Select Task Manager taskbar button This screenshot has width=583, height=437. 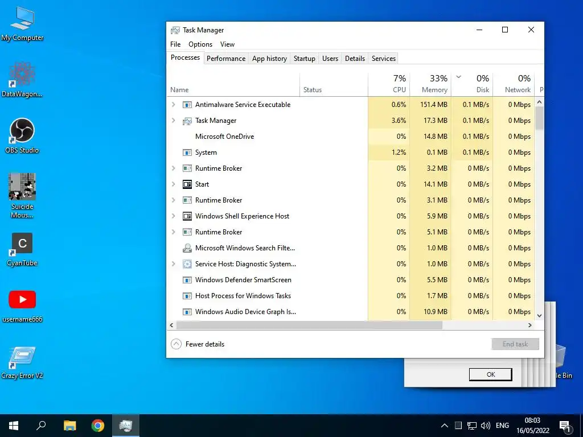click(x=126, y=426)
